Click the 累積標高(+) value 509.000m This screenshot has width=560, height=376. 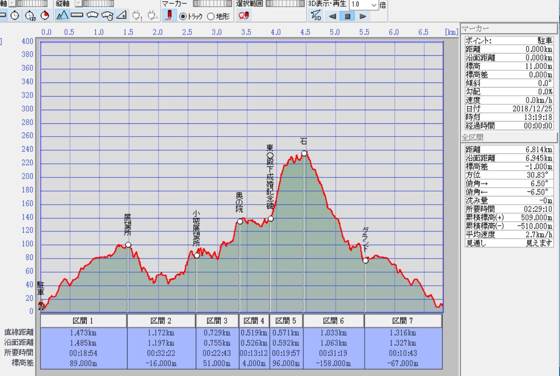coord(536,218)
